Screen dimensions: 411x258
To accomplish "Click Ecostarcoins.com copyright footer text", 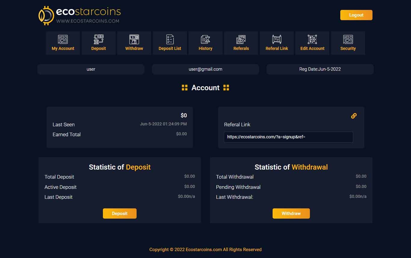I will [205, 249].
